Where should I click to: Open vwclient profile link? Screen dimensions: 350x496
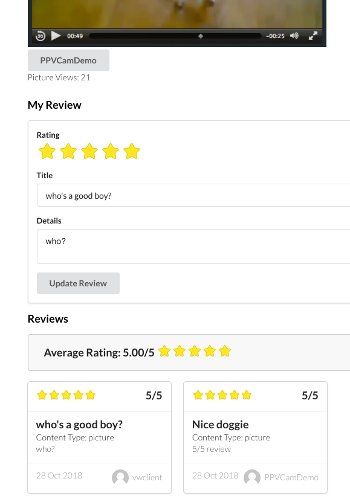click(x=147, y=477)
